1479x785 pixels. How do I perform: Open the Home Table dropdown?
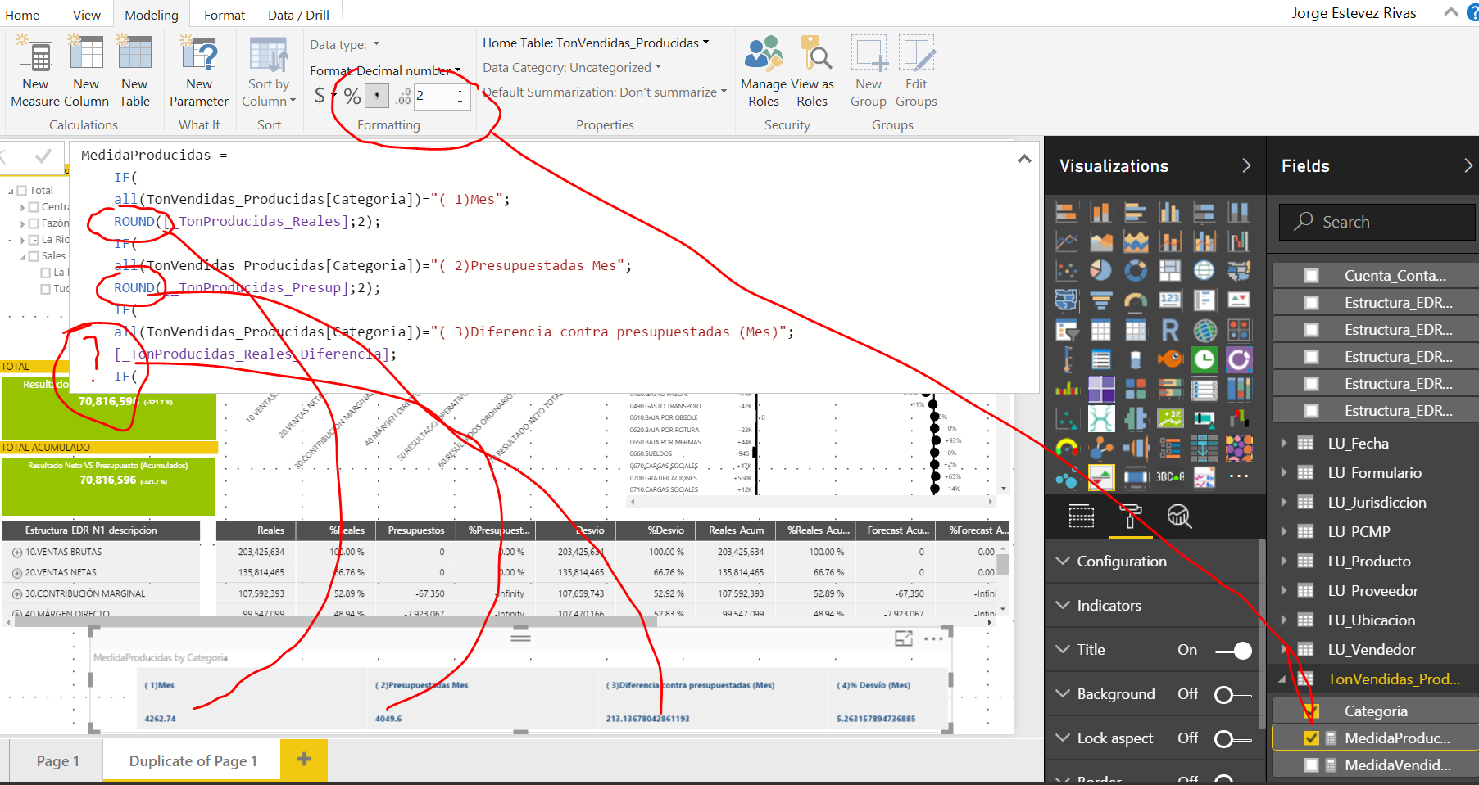tap(596, 43)
